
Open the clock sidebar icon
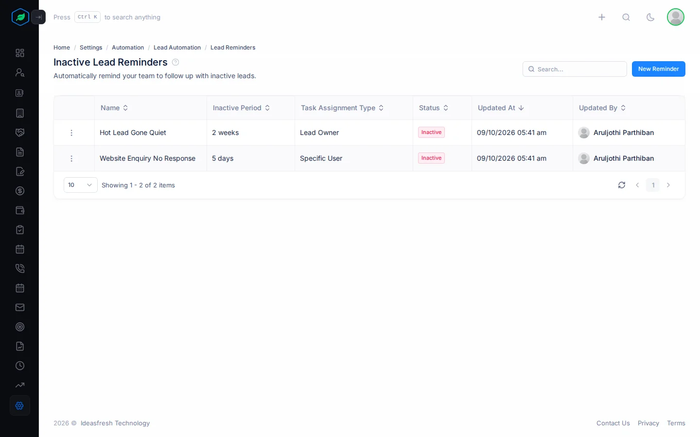20,366
